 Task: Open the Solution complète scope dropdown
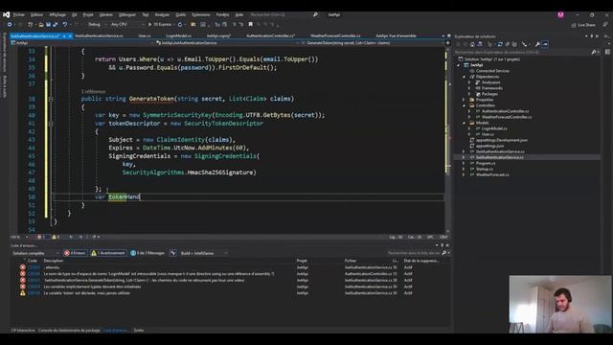[35, 253]
